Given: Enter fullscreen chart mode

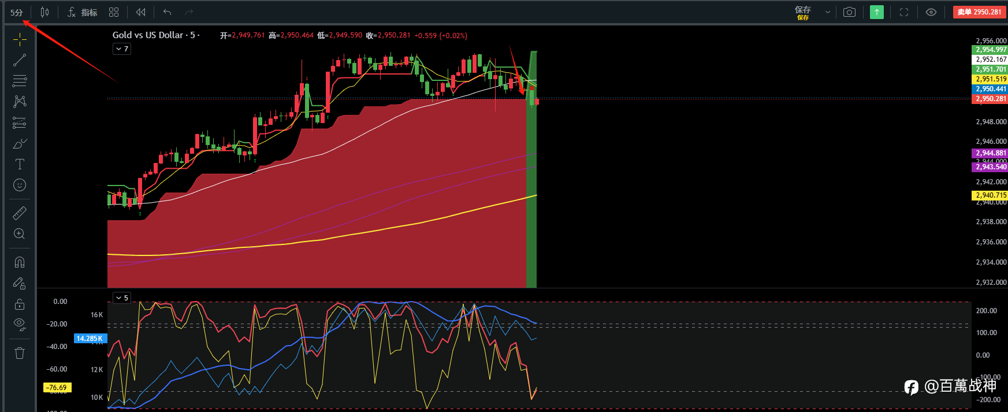Looking at the screenshot, I should coord(904,12).
